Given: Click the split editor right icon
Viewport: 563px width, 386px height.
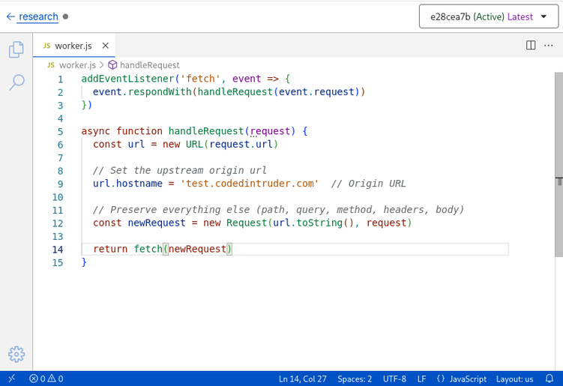Looking at the screenshot, I should tap(531, 46).
